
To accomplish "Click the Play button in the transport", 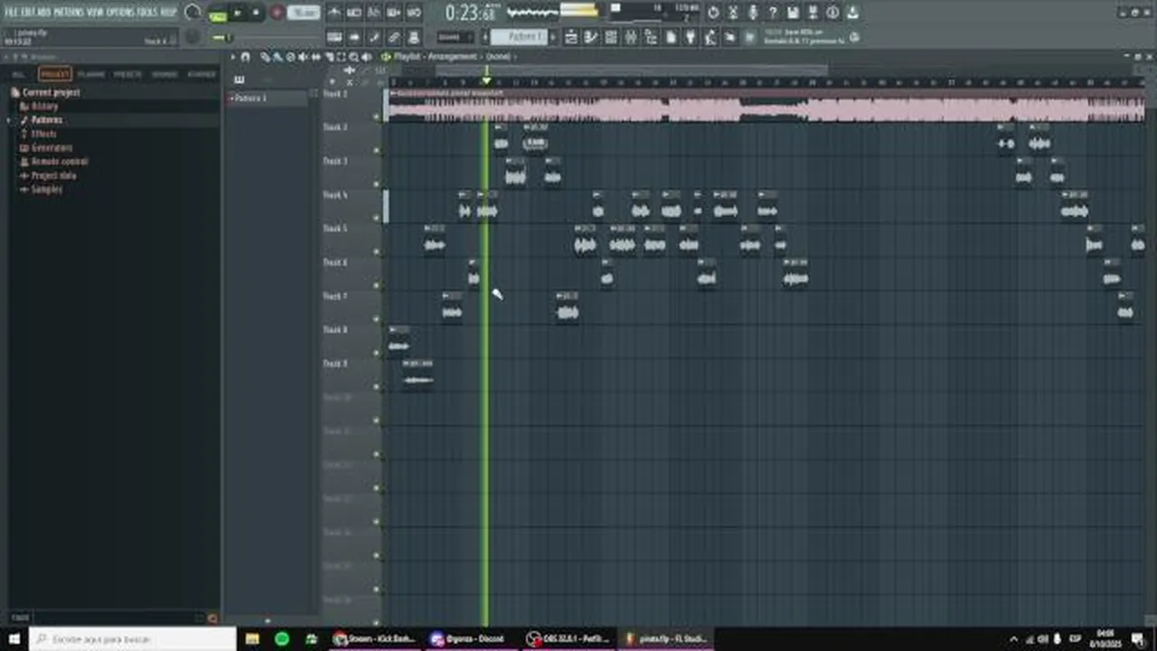I will coord(238,14).
